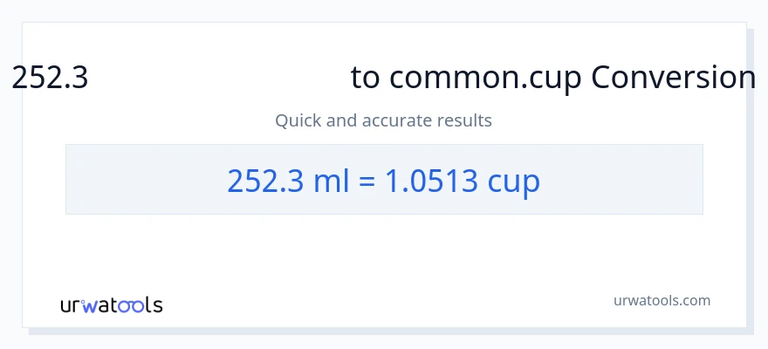This screenshot has width=768, height=349.
Task: Click the blue 'w' in the urwatools logo
Action: click(x=87, y=306)
